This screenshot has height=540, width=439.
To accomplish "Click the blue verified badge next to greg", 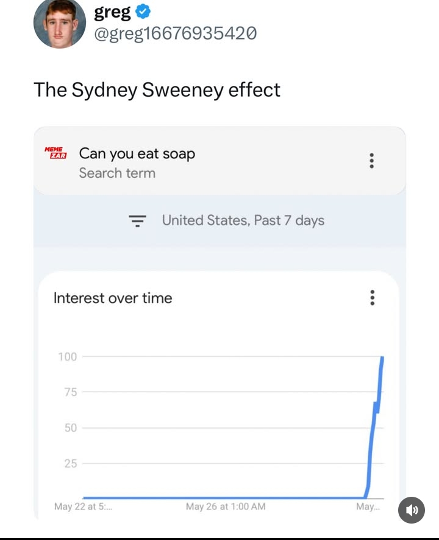I will [x=143, y=12].
